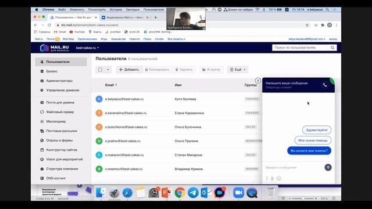This screenshot has height=209, width=372.
Task: Open emoji picker in chat
Action: tap(279, 178)
